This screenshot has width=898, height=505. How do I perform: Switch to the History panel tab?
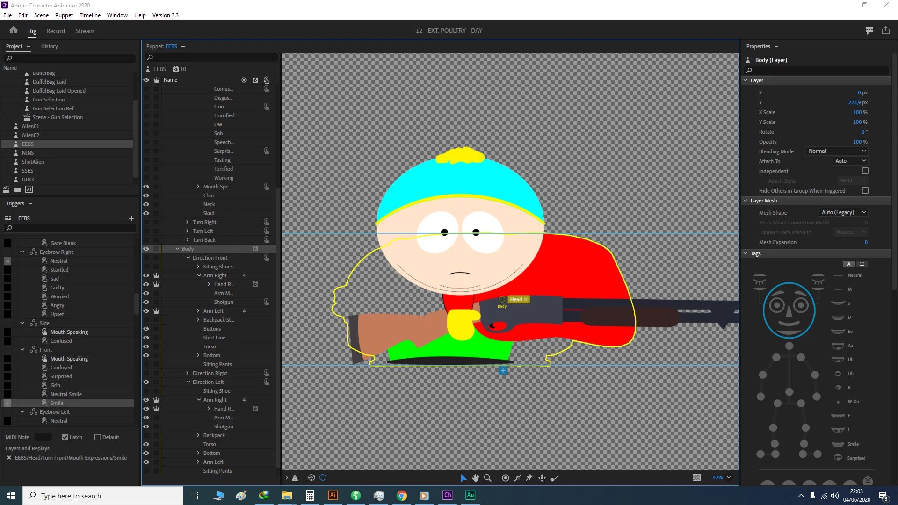[x=49, y=46]
